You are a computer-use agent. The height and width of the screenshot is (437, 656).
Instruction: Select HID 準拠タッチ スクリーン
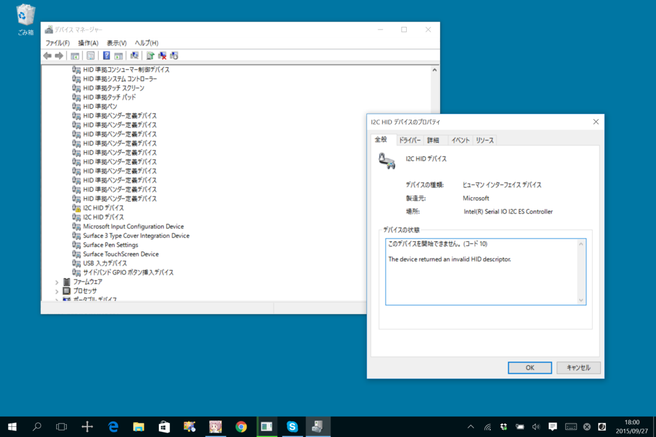pyautogui.click(x=113, y=88)
